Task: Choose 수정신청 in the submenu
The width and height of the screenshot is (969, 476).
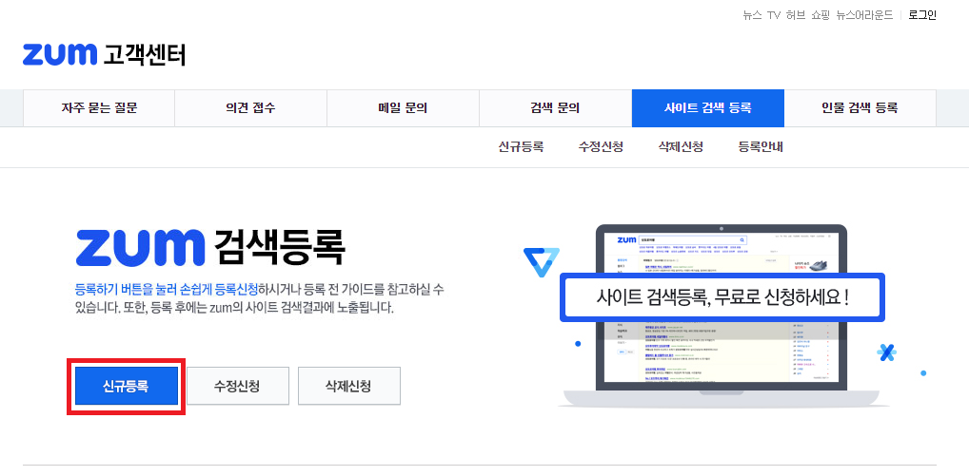Action: click(601, 146)
